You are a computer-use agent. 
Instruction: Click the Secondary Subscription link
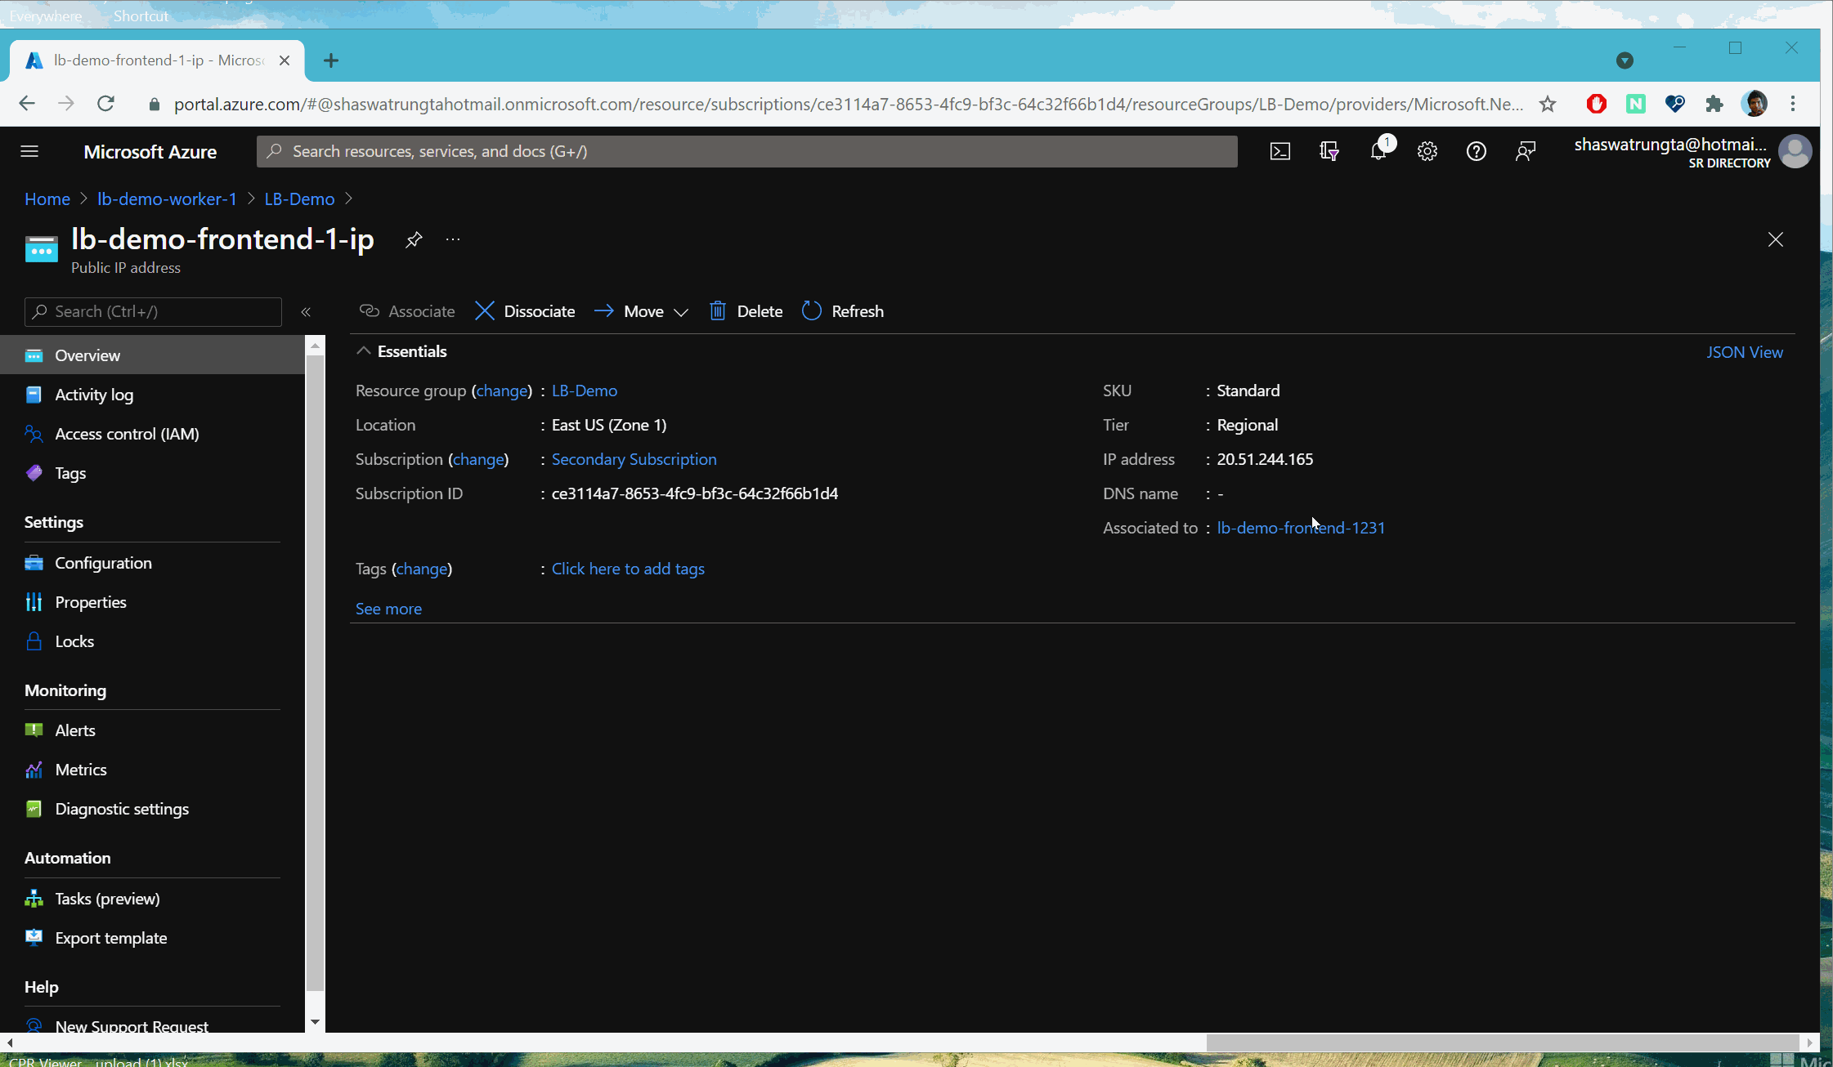coord(634,458)
